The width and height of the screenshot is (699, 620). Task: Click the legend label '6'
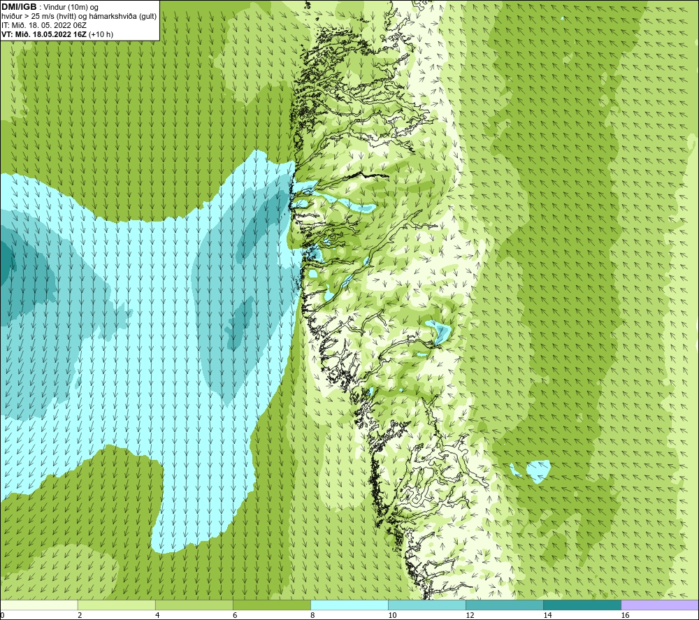pos(235,616)
